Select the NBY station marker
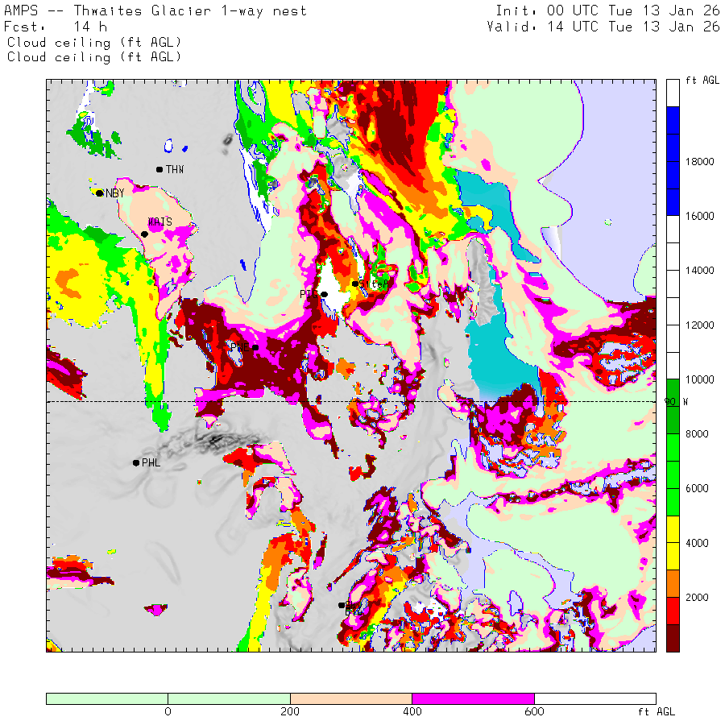 click(x=99, y=193)
